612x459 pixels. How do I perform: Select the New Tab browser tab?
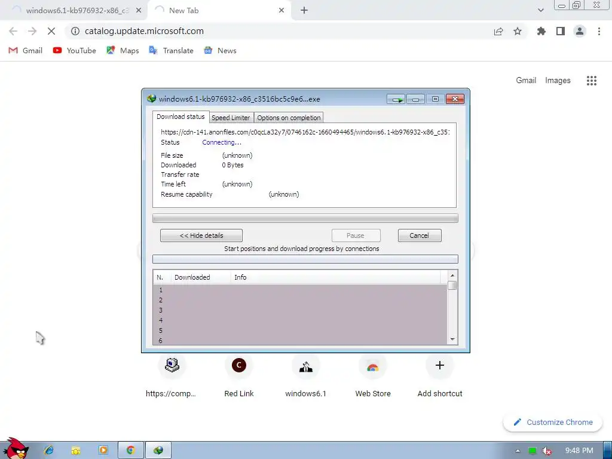click(x=219, y=11)
